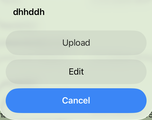The height and width of the screenshot is (120, 152).
Task: Click the Upload button
Action: pyautogui.click(x=76, y=43)
